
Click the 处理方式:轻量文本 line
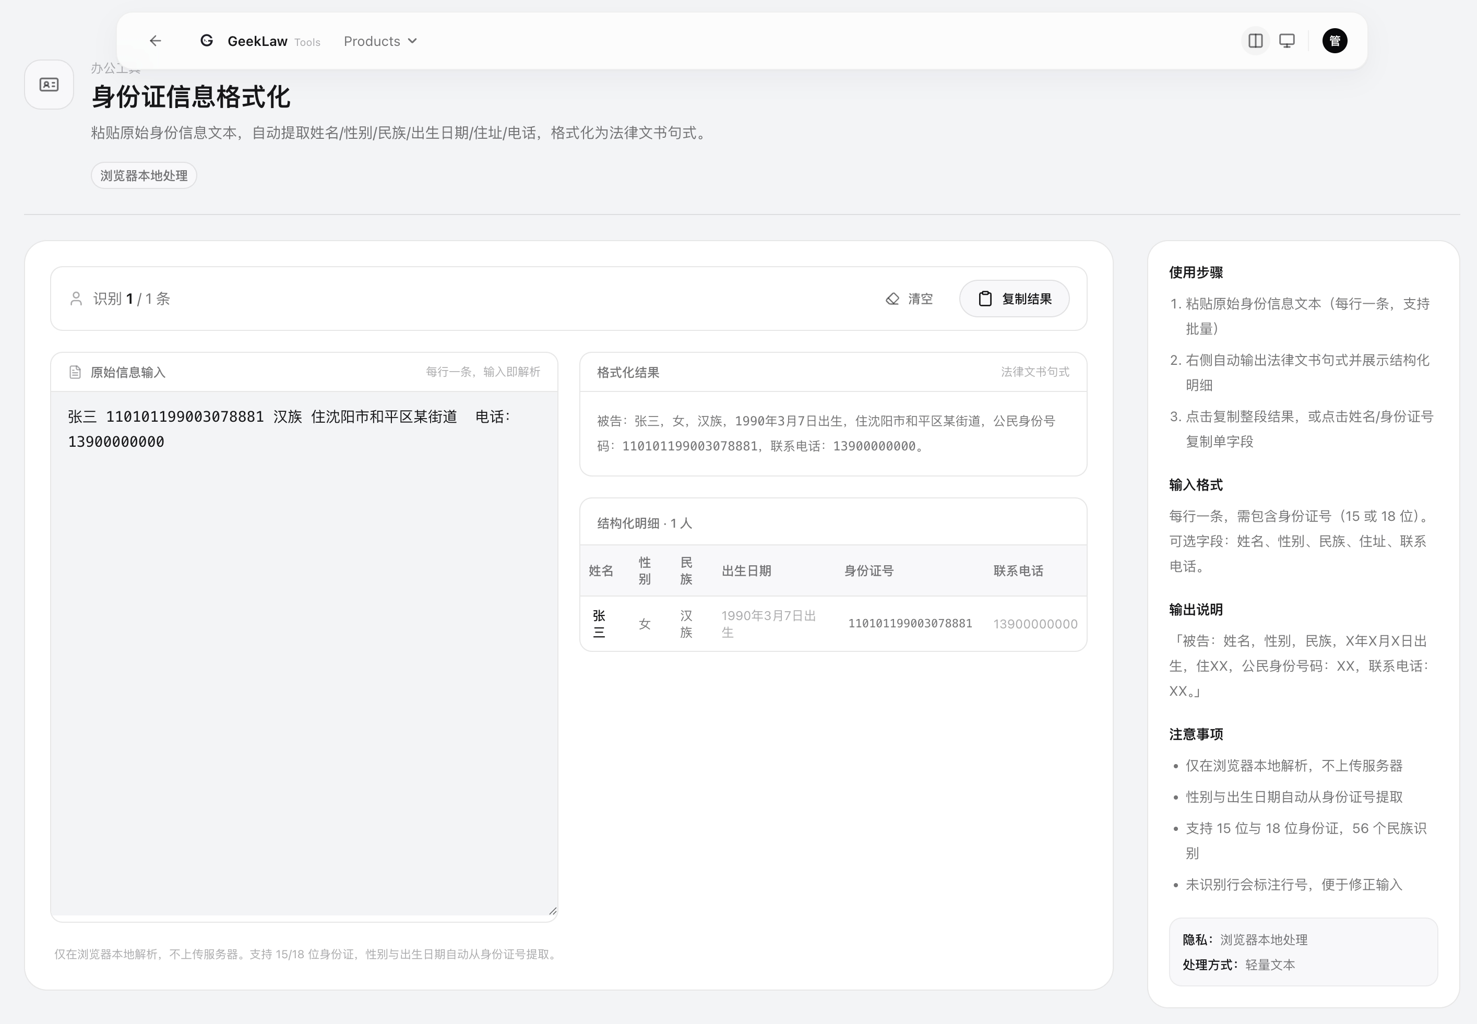pos(1239,965)
